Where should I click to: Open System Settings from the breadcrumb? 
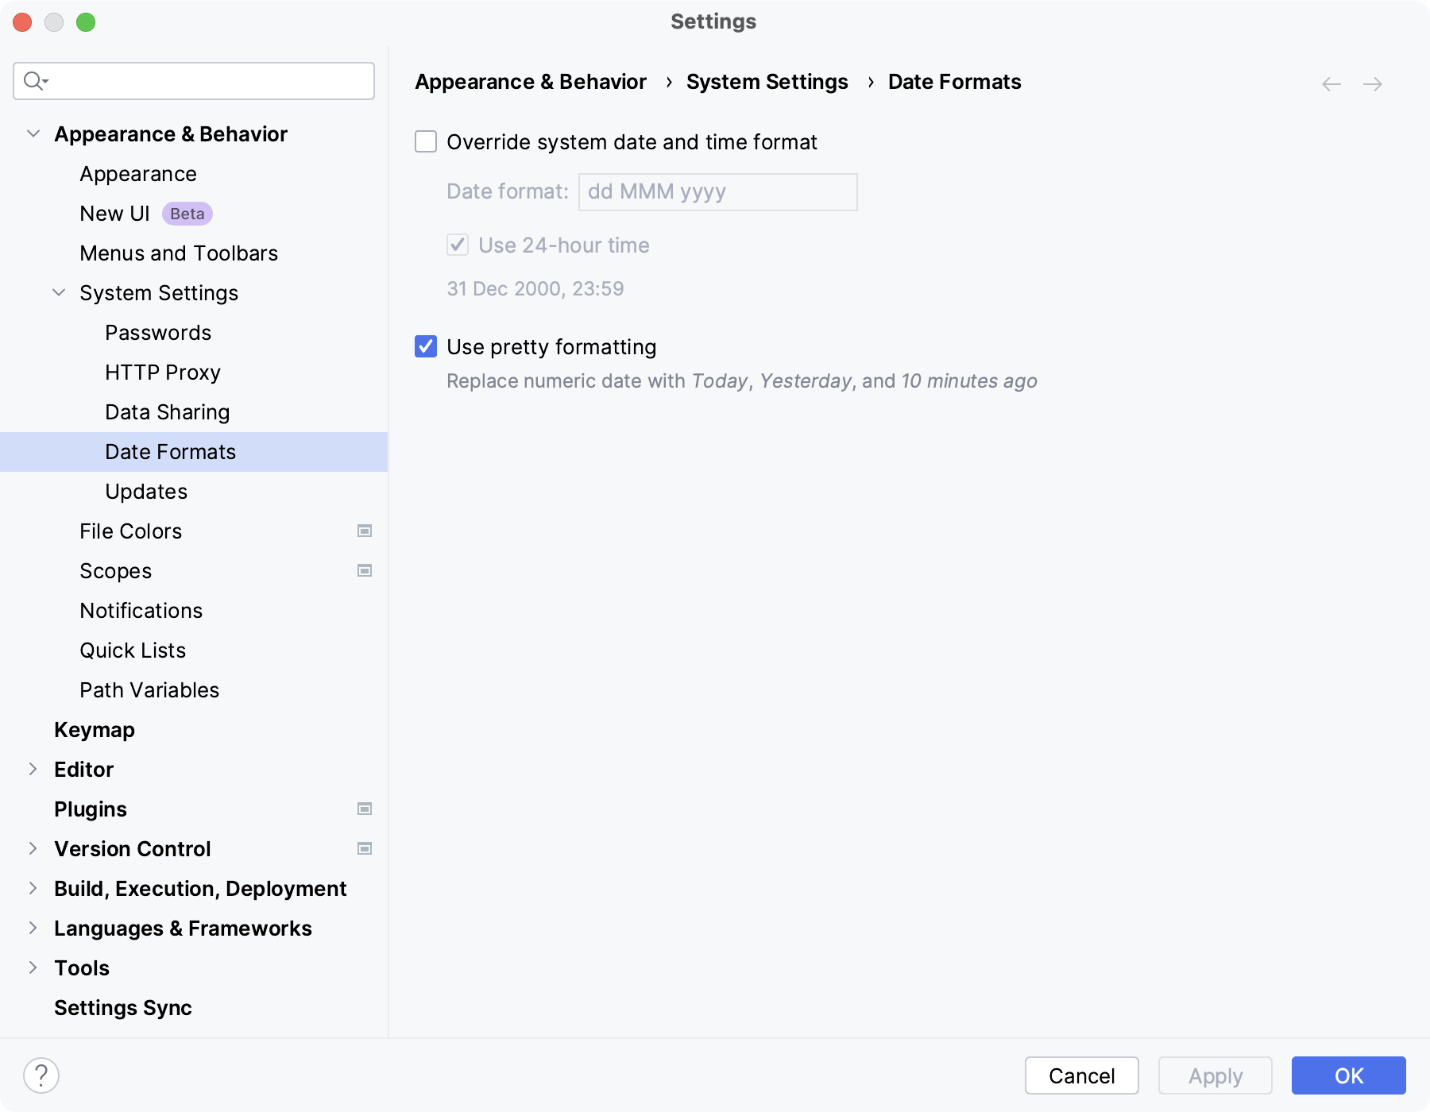coord(767,81)
